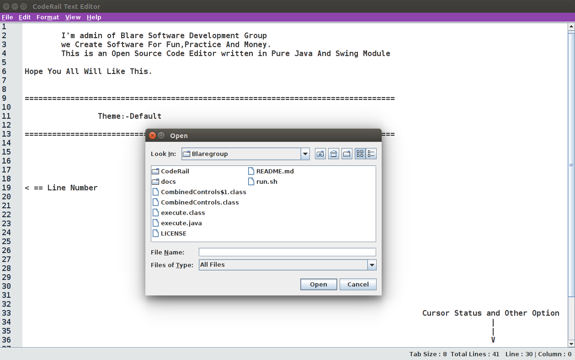The width and height of the screenshot is (575, 360).
Task: Open the Look In folder dropdown
Action: [305, 154]
